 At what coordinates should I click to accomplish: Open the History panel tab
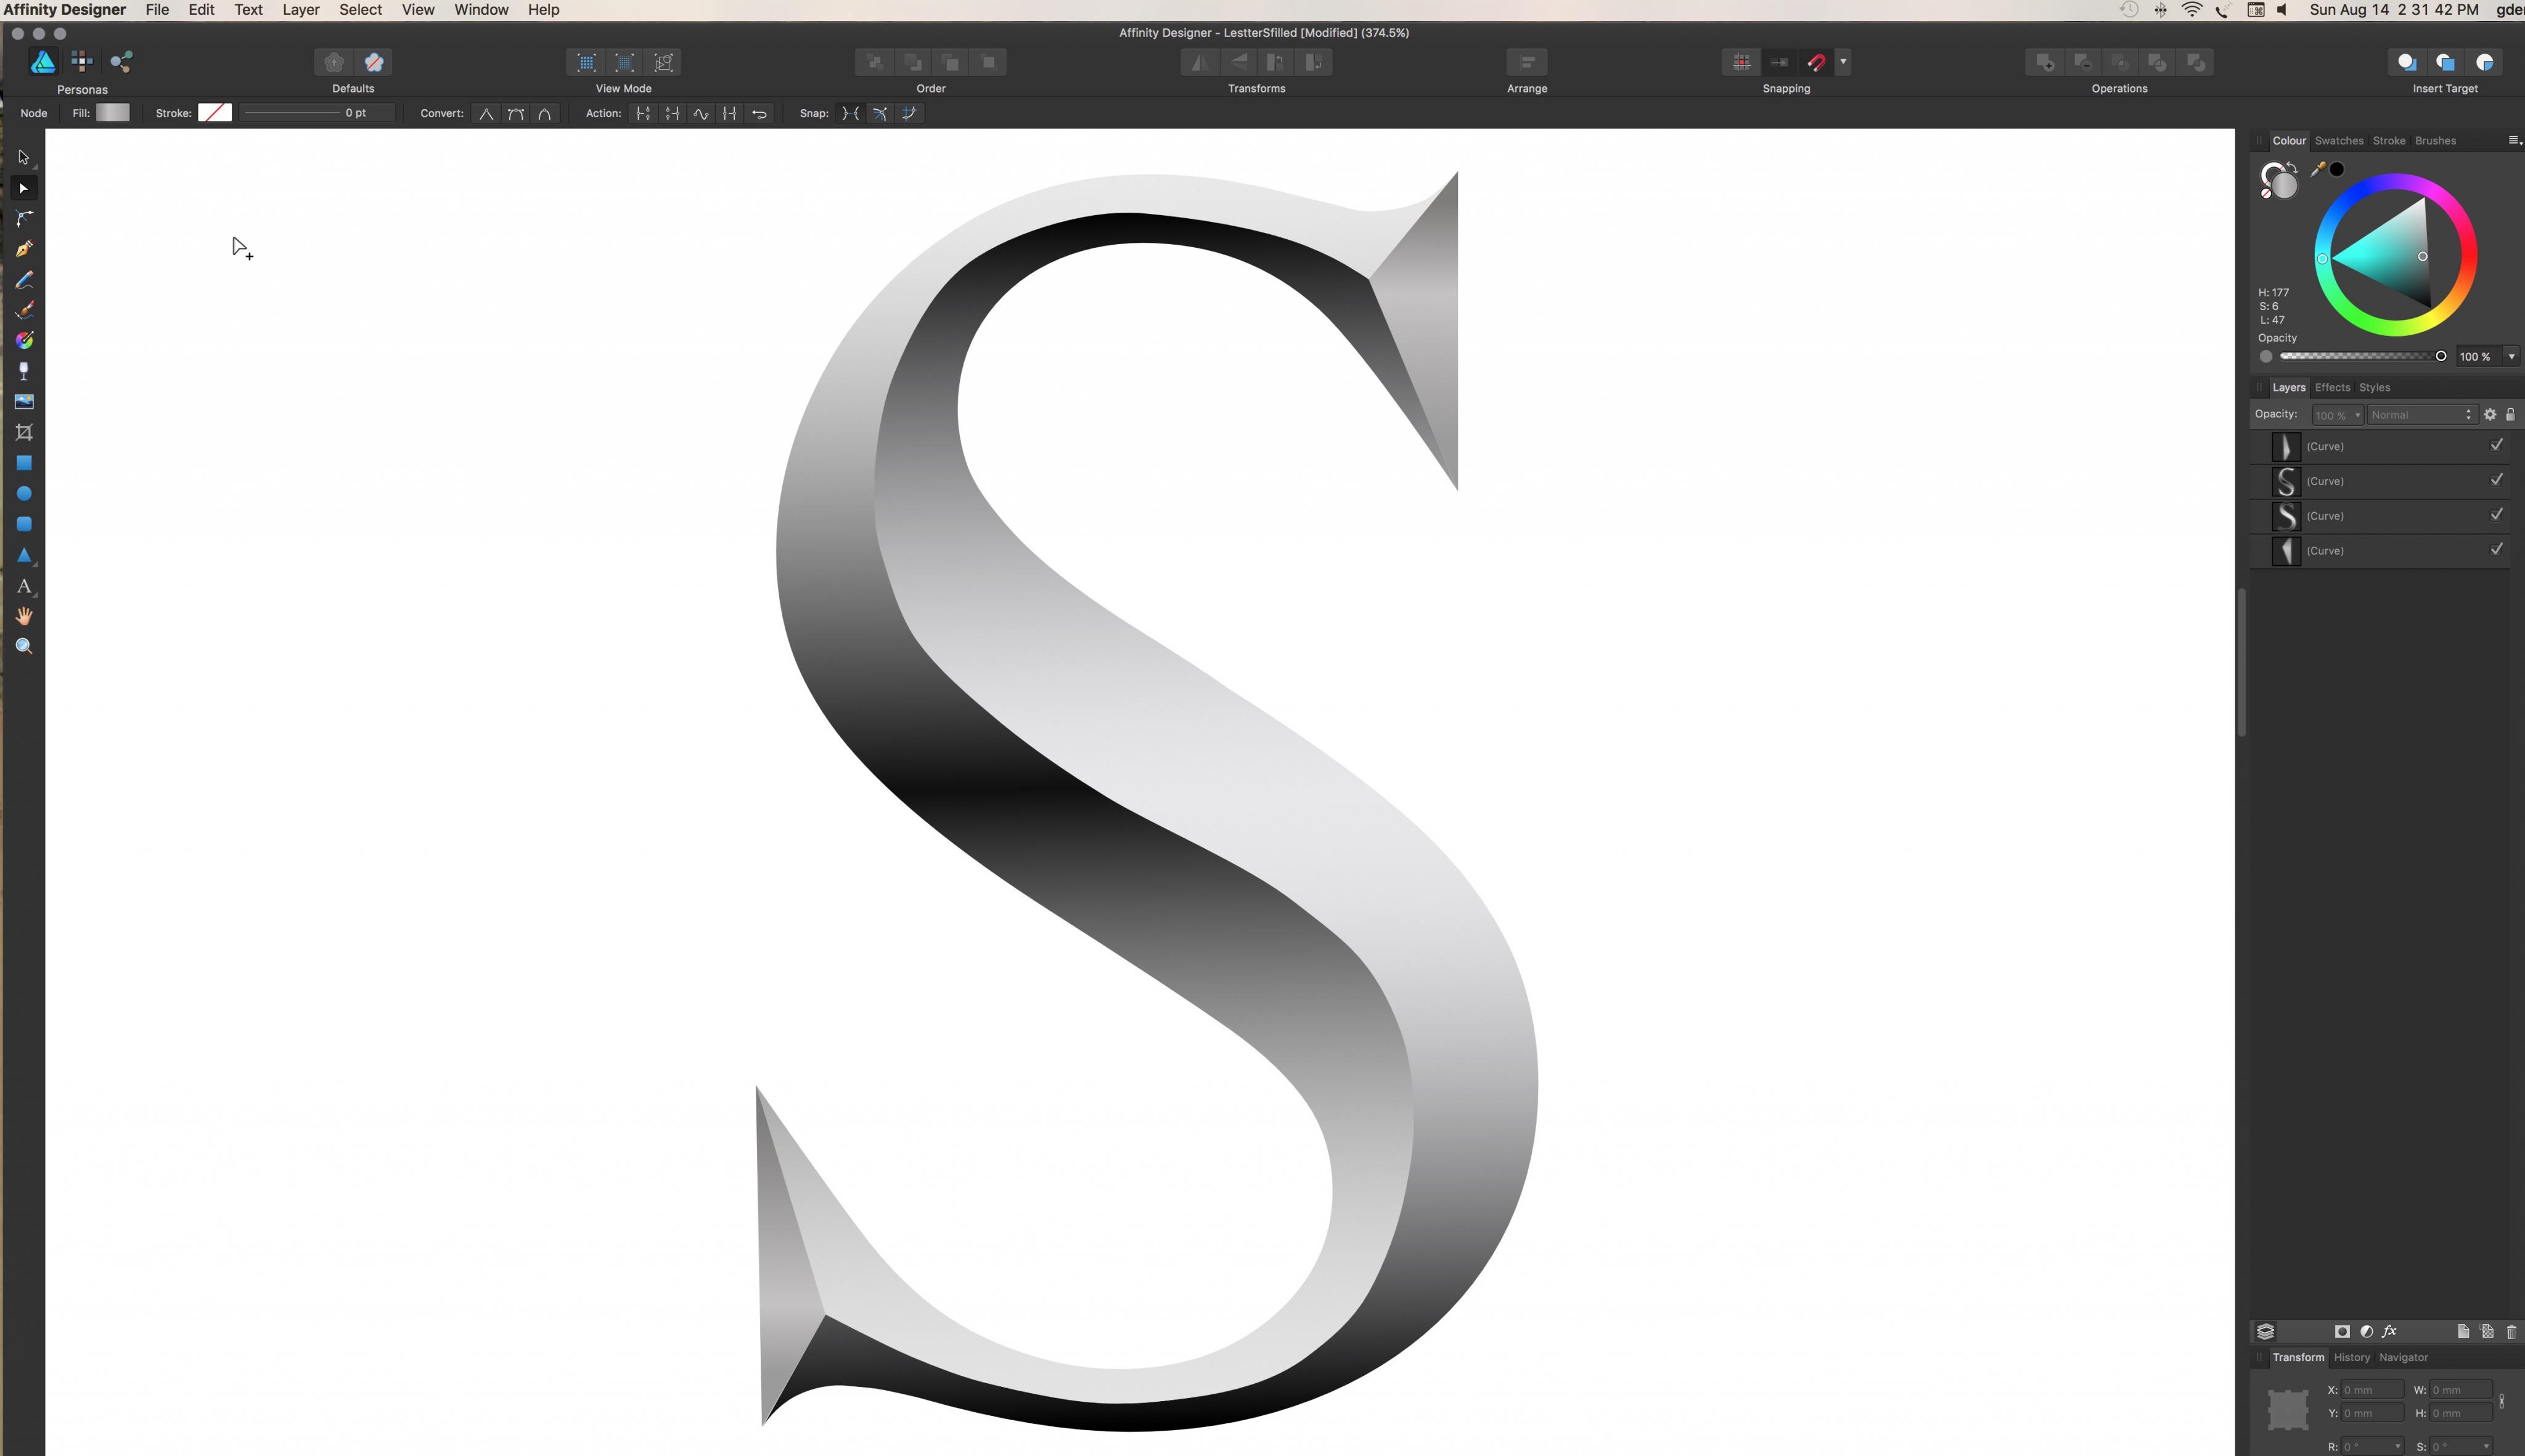click(2351, 1357)
